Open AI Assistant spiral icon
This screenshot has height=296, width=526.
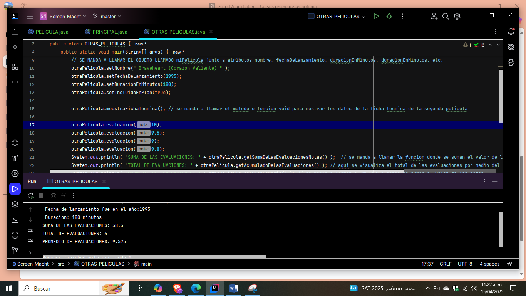[x=511, y=47]
